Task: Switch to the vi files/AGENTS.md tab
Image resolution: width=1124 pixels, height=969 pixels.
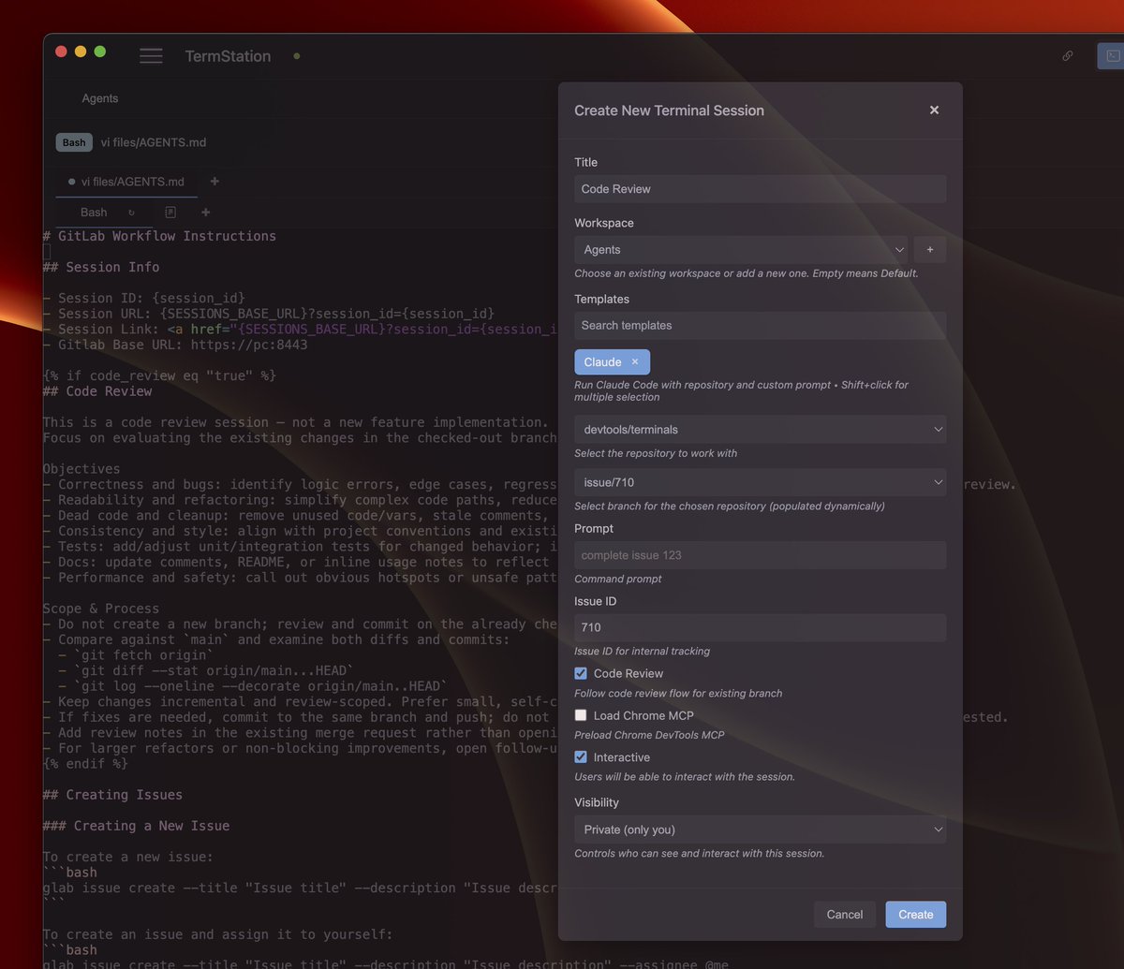Action: pyautogui.click(x=126, y=182)
